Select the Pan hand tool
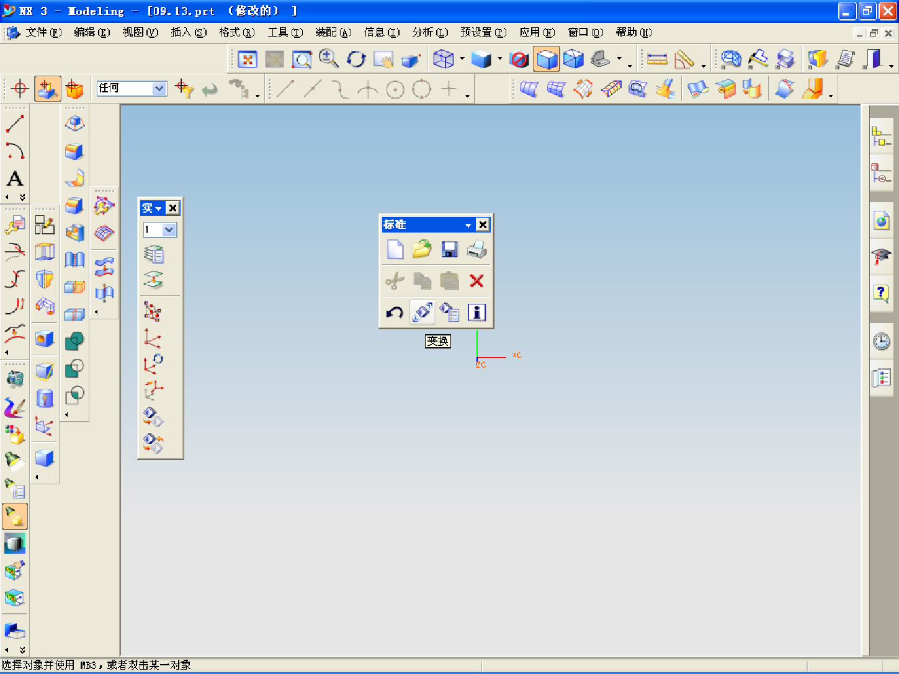899x674 pixels. (383, 59)
